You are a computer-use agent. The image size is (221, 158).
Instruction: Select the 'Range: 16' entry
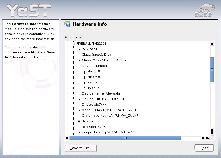96,82
